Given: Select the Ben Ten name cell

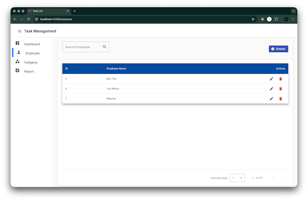Looking at the screenshot, I should 111,79.
